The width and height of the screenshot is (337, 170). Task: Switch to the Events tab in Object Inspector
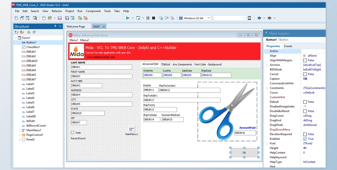pos(288,46)
